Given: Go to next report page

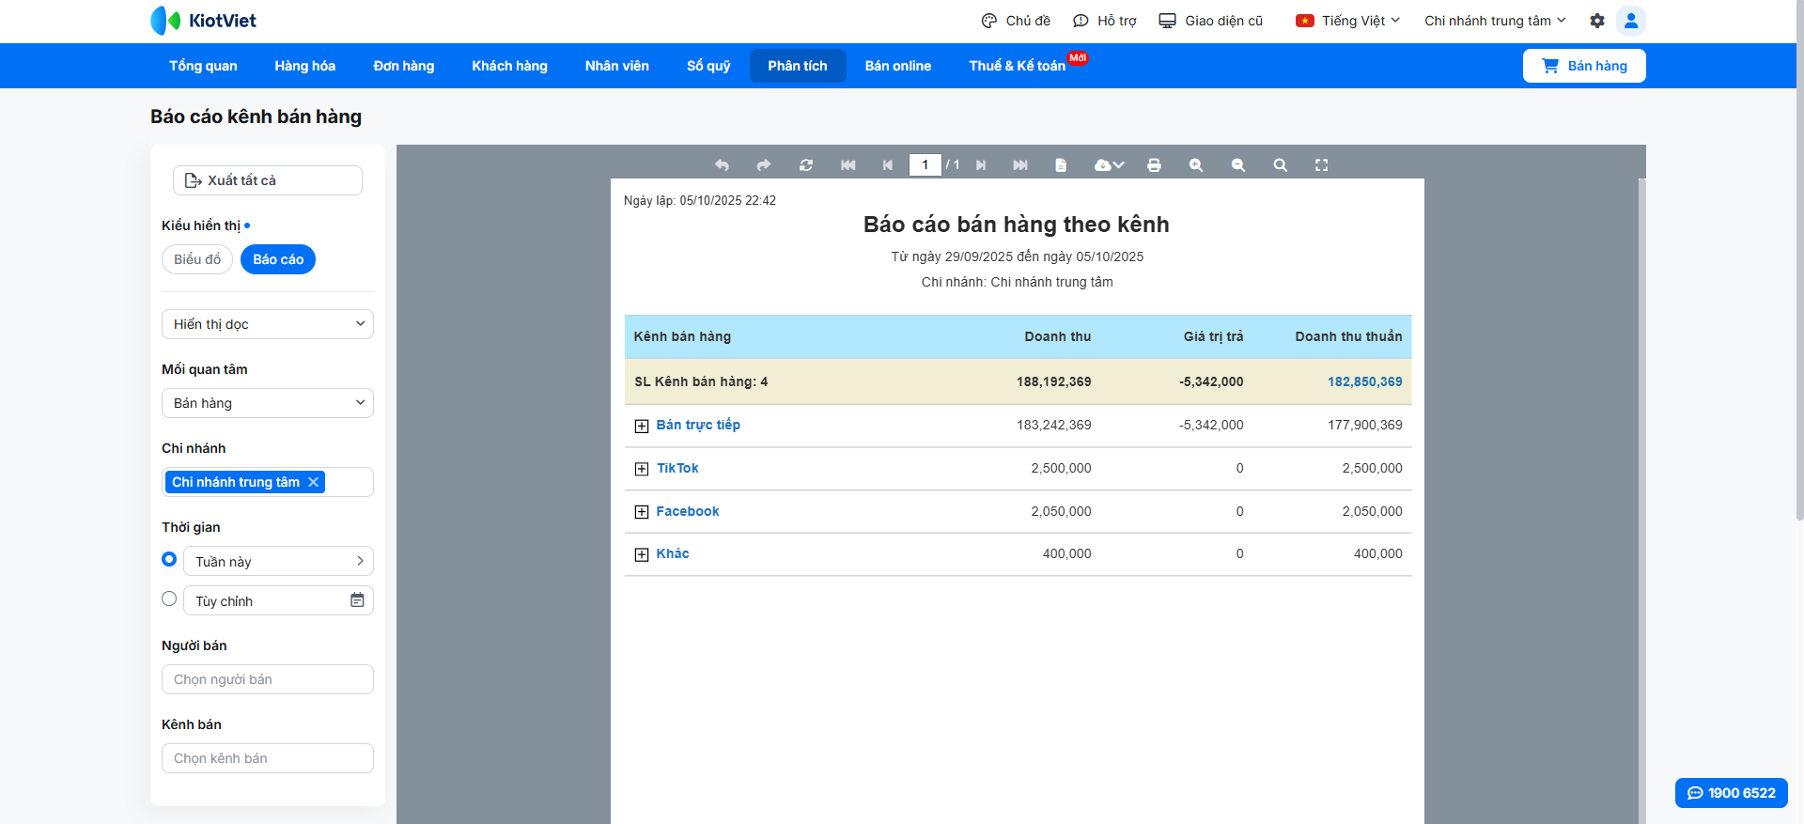Looking at the screenshot, I should 981,165.
